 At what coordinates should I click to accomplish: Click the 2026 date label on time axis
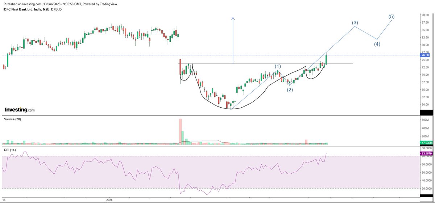click(110, 200)
